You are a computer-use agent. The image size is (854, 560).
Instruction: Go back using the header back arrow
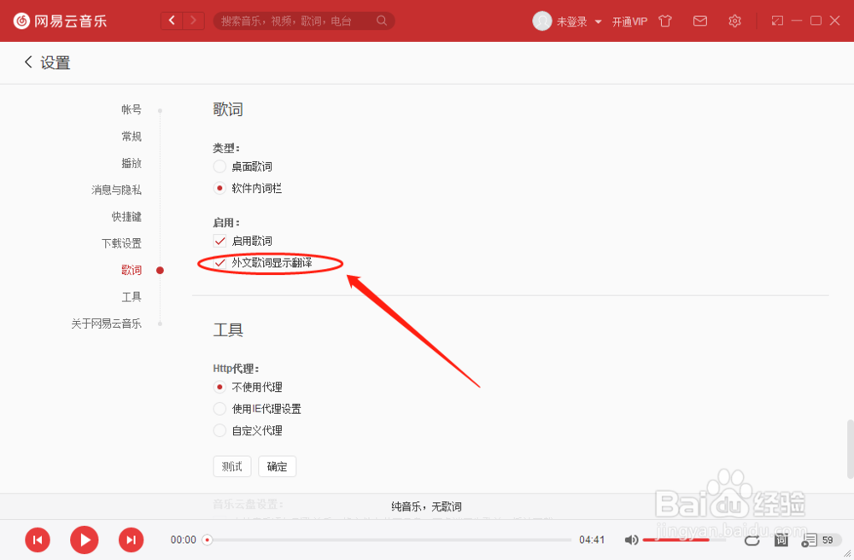click(x=173, y=20)
